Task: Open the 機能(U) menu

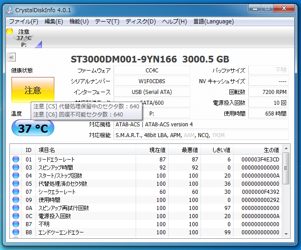Action: pos(79,22)
